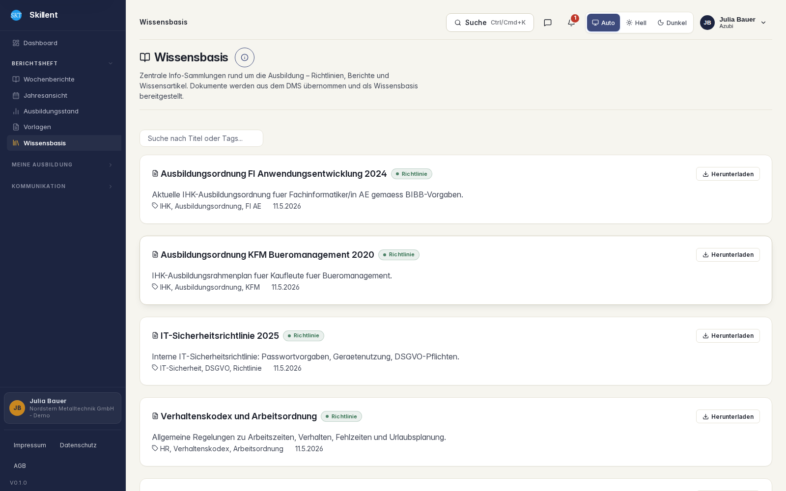Open Ausbildungsordnung FI Anwendungsentwicklung 2024 title
The image size is (786, 491).
tap(274, 174)
